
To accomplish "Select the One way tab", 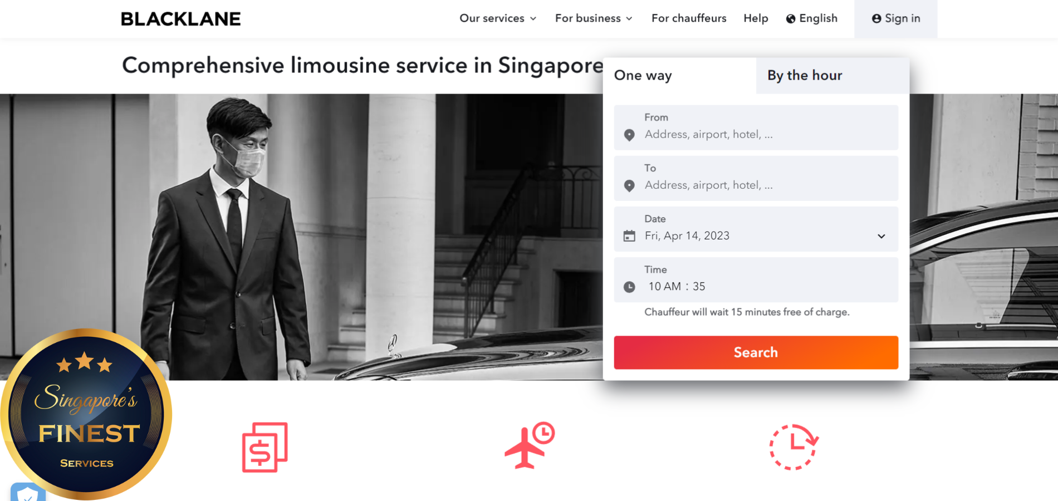I will [x=679, y=76].
